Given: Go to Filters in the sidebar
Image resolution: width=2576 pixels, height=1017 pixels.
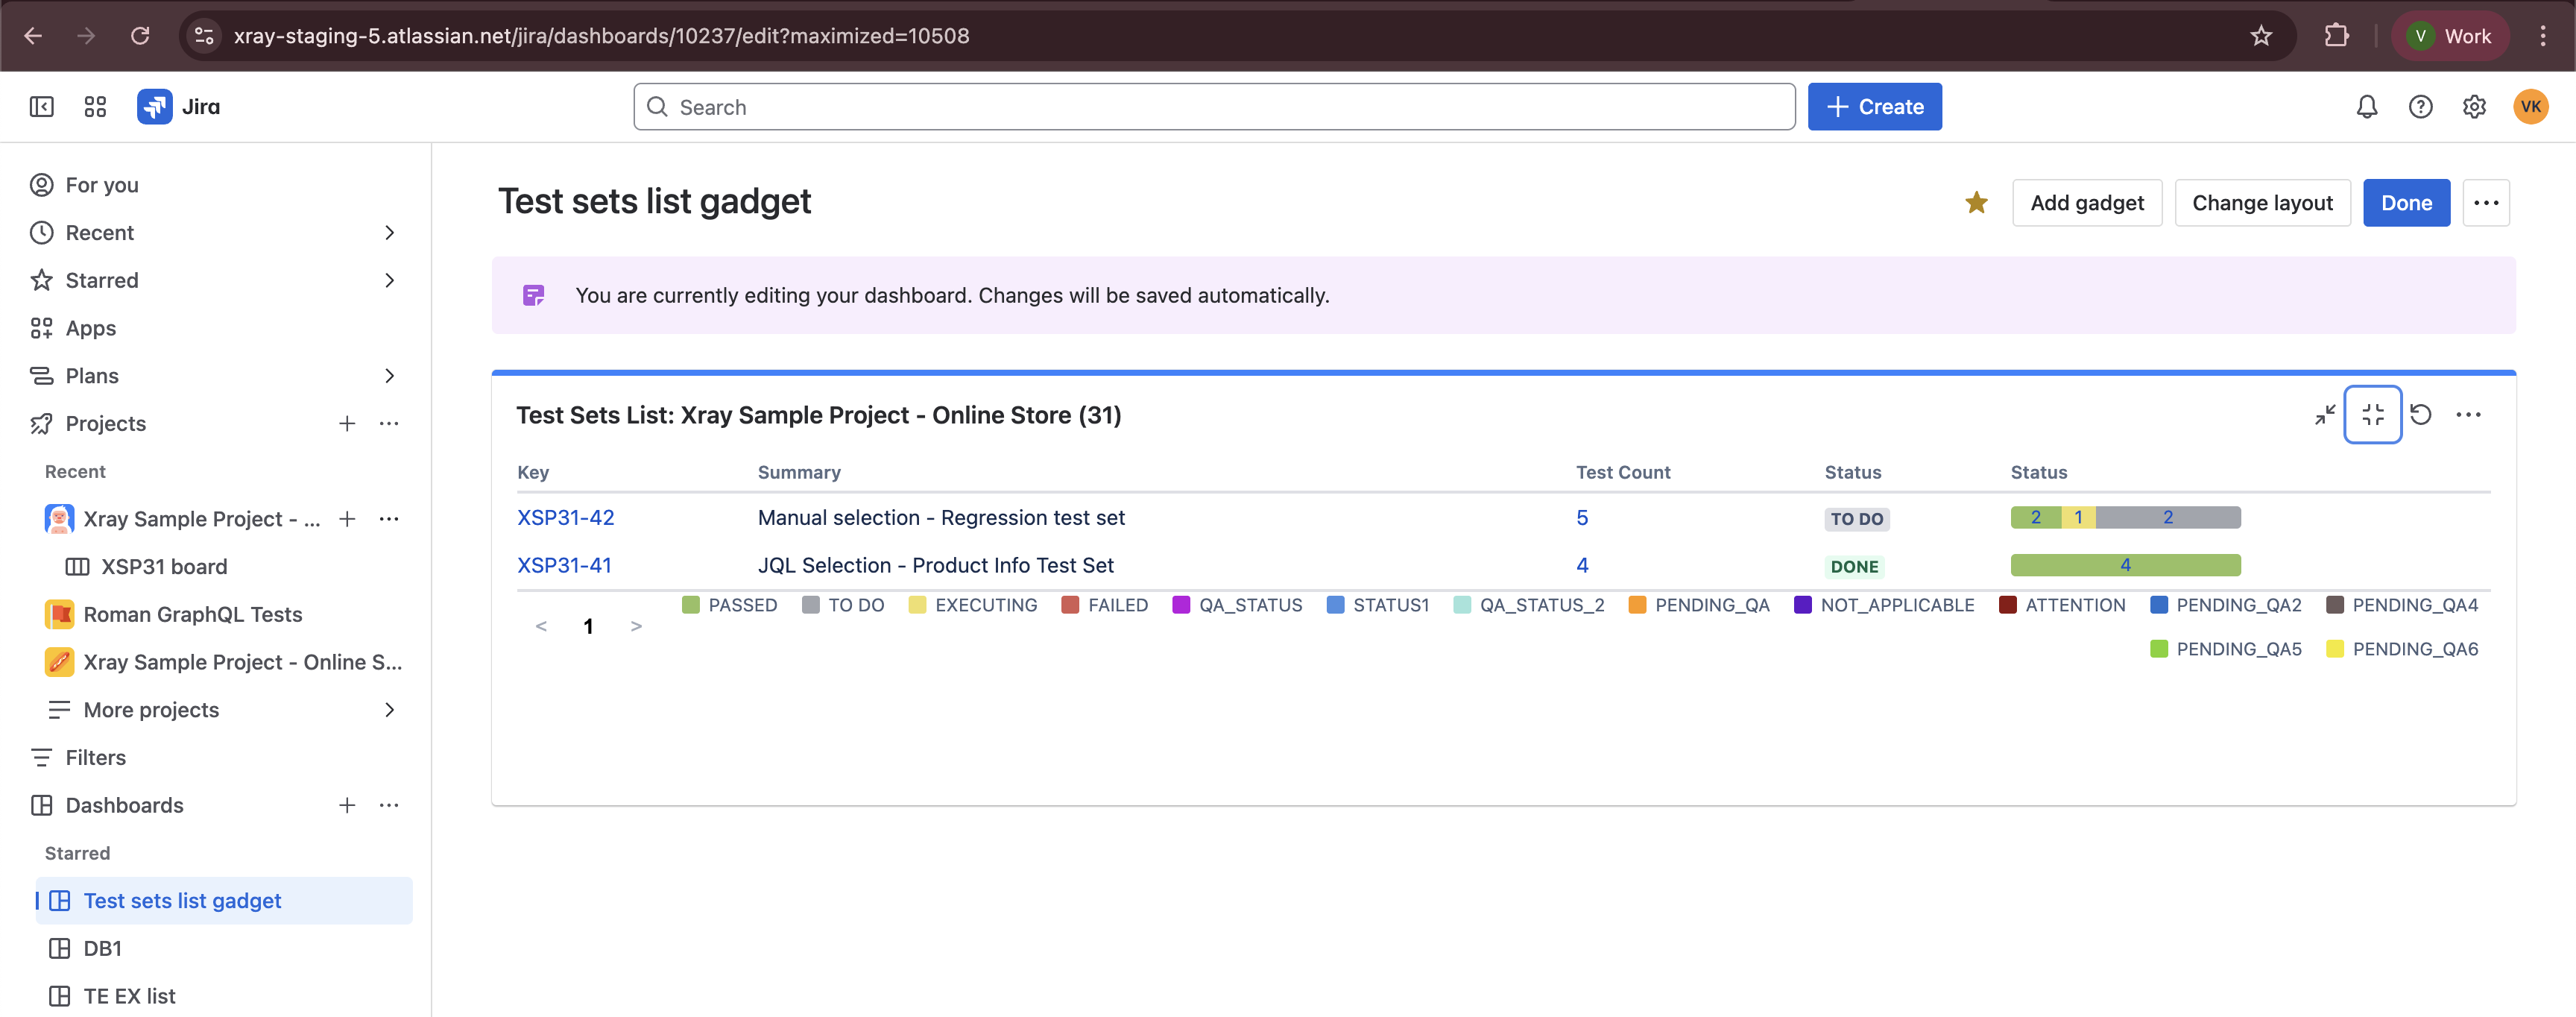Looking at the screenshot, I should (95, 758).
